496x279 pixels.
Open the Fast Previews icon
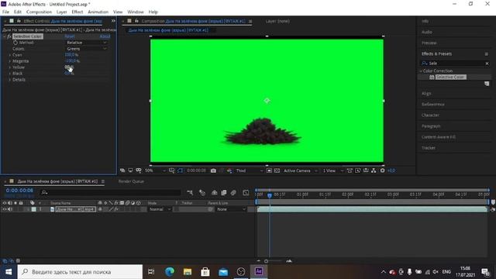358,170
